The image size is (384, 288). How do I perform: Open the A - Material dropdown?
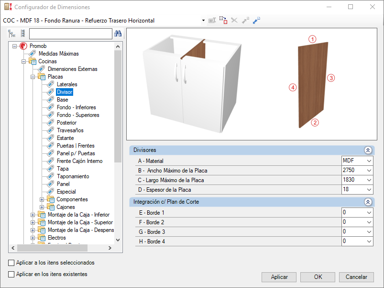[369, 161]
